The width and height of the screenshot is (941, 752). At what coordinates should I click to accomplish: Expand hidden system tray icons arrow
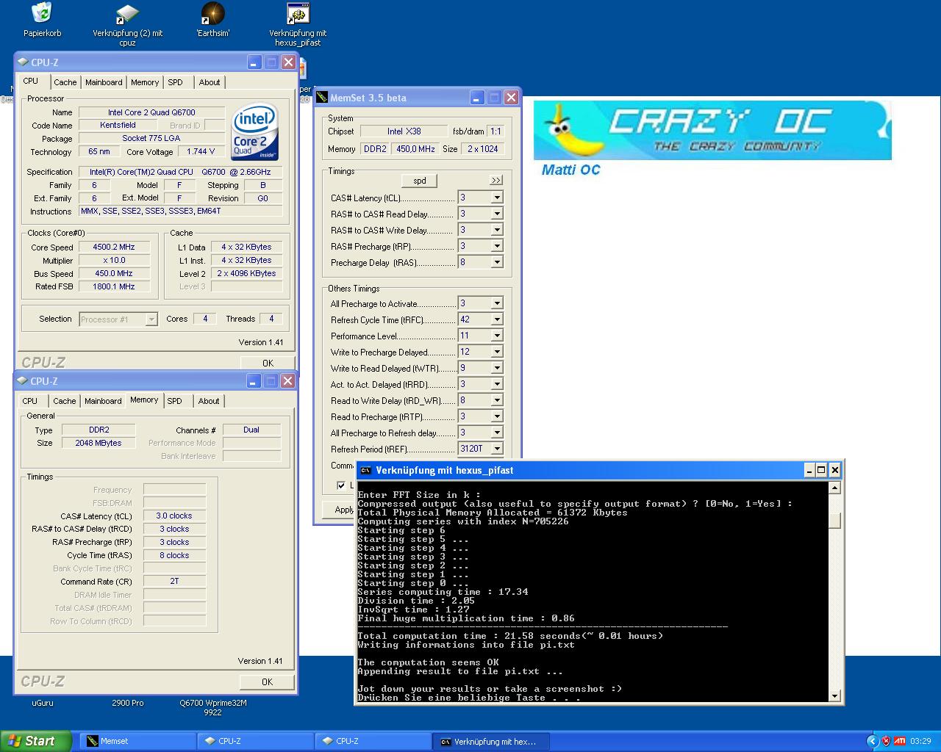pos(873,741)
